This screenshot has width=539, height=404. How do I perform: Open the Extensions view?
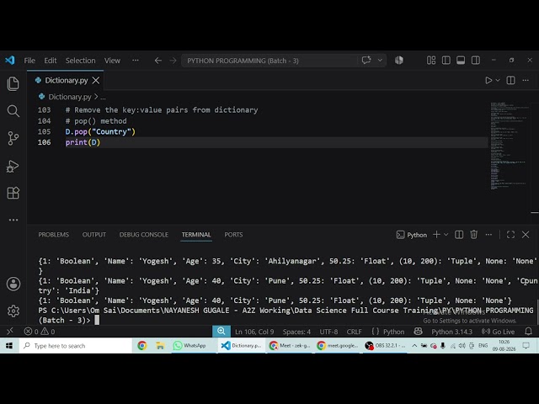click(x=13, y=193)
